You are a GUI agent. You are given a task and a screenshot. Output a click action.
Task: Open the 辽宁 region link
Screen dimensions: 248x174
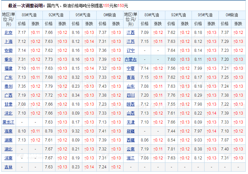(131, 50)
